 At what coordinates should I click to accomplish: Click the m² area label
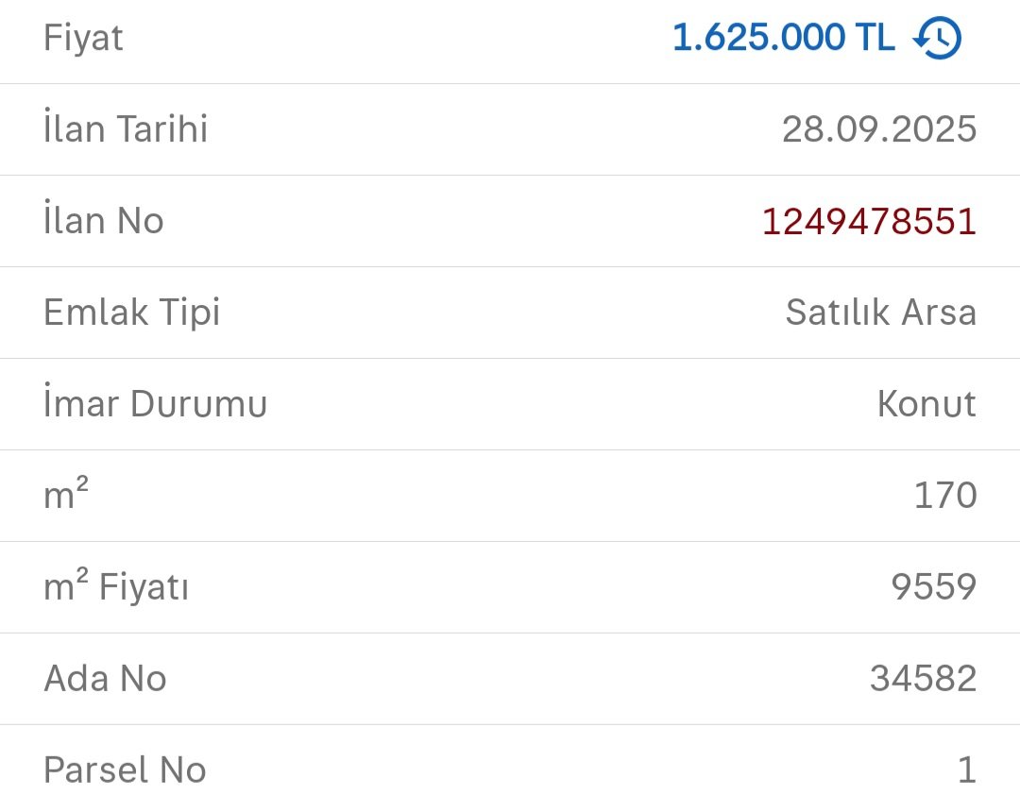pos(66,495)
